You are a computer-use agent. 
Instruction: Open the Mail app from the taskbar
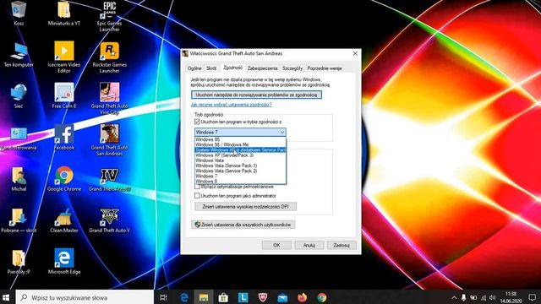[282, 297]
